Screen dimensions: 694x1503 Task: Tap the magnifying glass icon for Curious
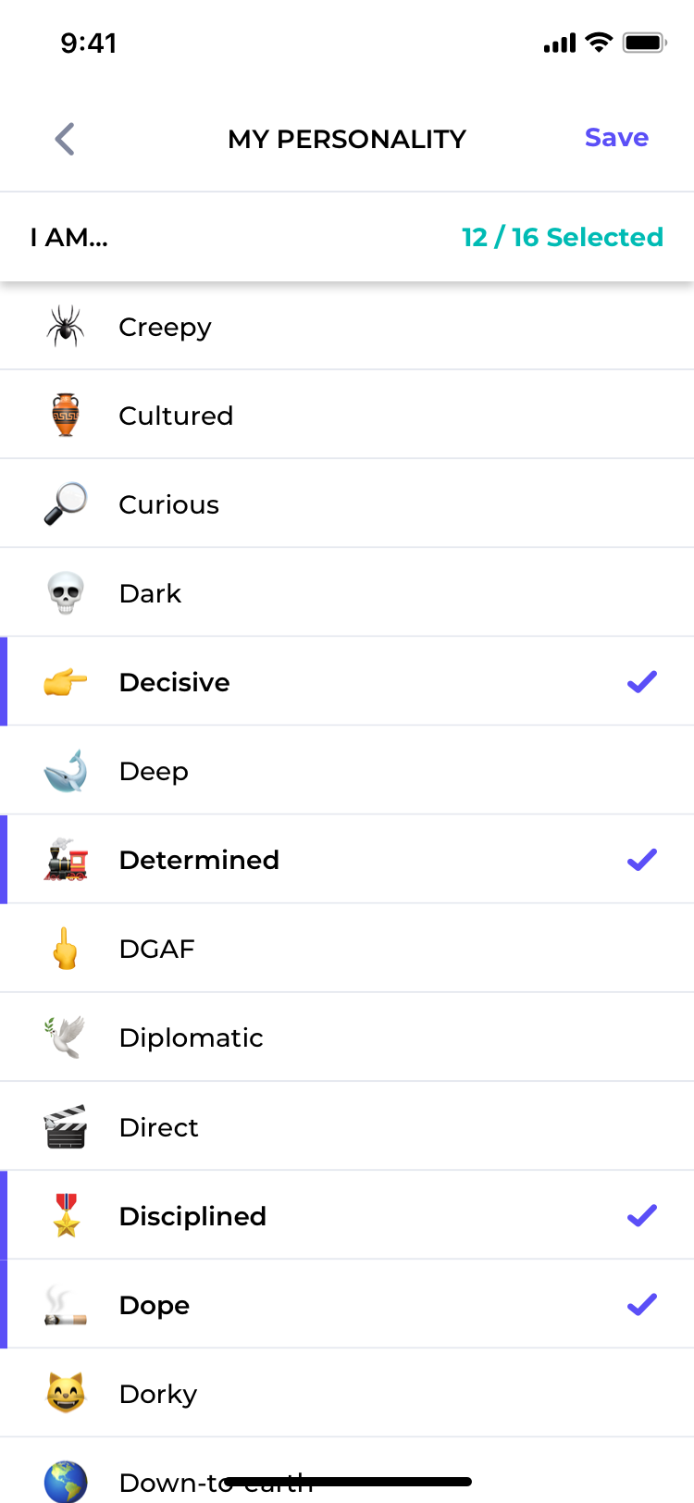(66, 504)
